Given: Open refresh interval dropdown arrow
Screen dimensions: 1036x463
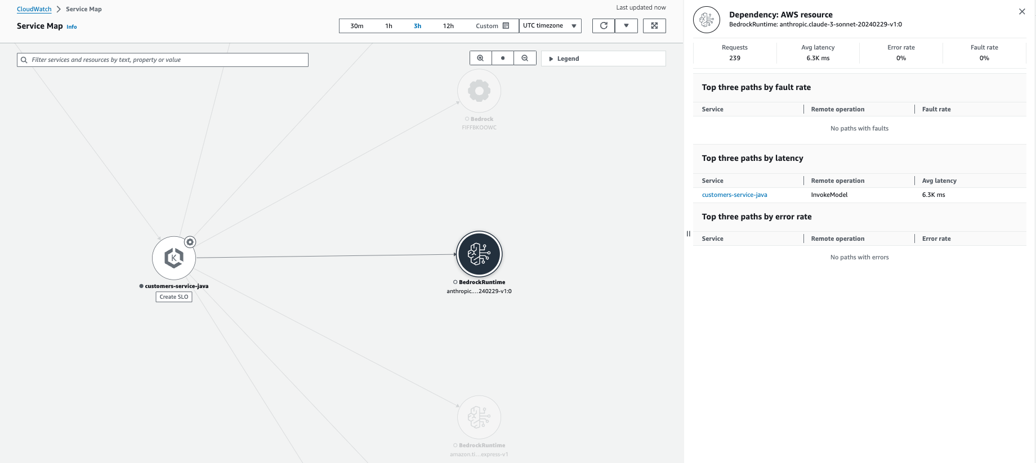Looking at the screenshot, I should click(626, 26).
